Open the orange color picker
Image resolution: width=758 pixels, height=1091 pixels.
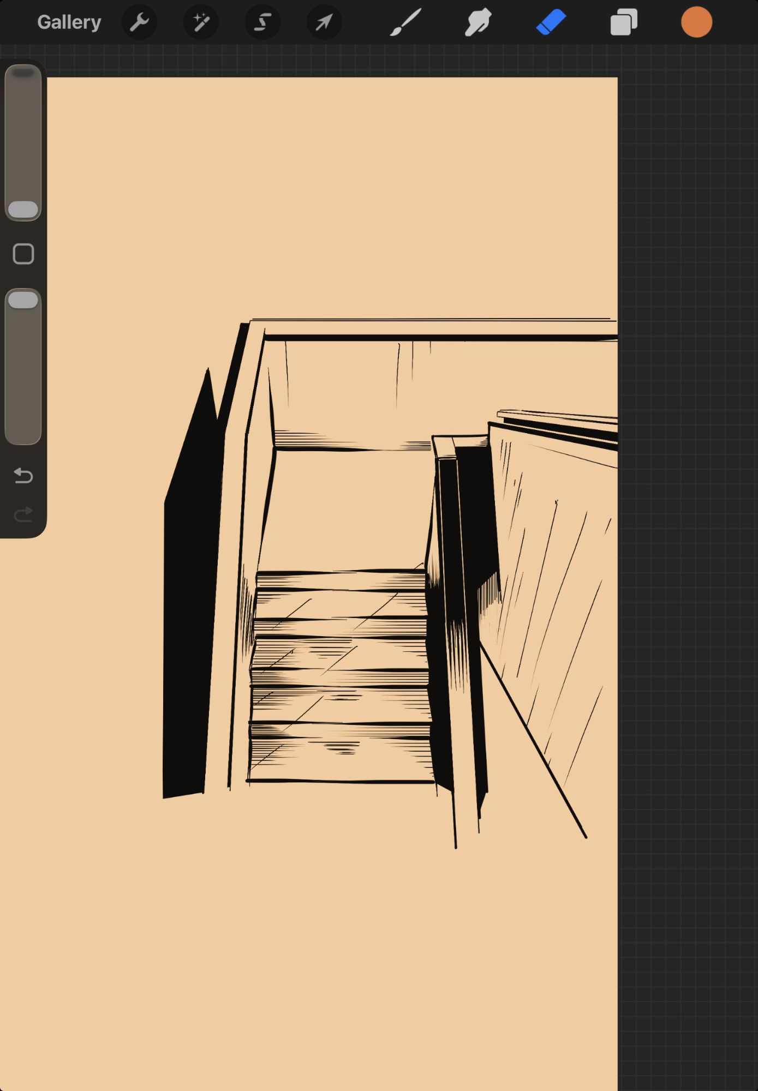pyautogui.click(x=696, y=22)
